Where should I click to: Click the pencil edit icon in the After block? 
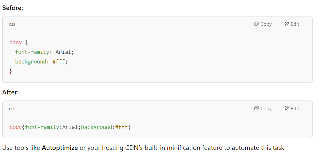287,108
